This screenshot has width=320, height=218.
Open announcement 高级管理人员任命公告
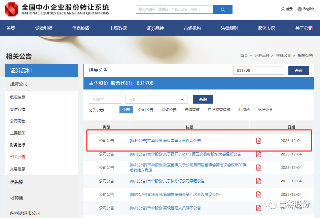pos(165,141)
